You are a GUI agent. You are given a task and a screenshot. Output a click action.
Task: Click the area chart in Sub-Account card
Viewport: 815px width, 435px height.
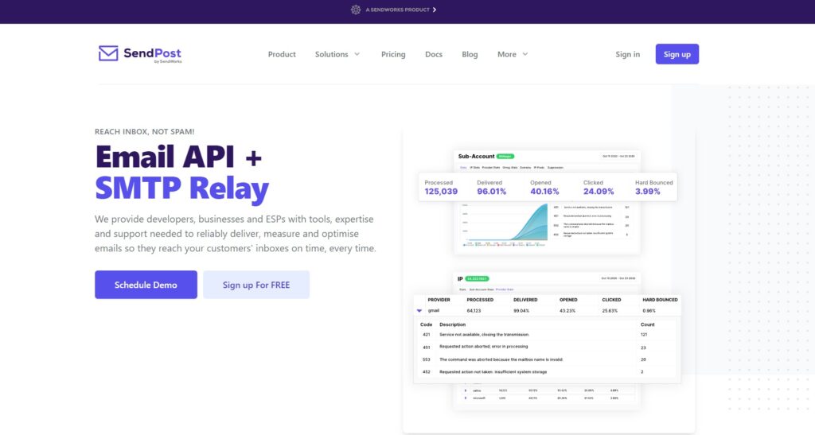[x=505, y=223]
